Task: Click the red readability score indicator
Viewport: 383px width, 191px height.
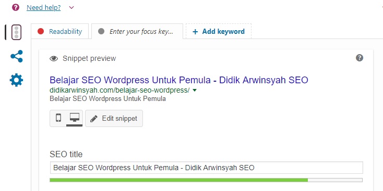Action: point(41,31)
